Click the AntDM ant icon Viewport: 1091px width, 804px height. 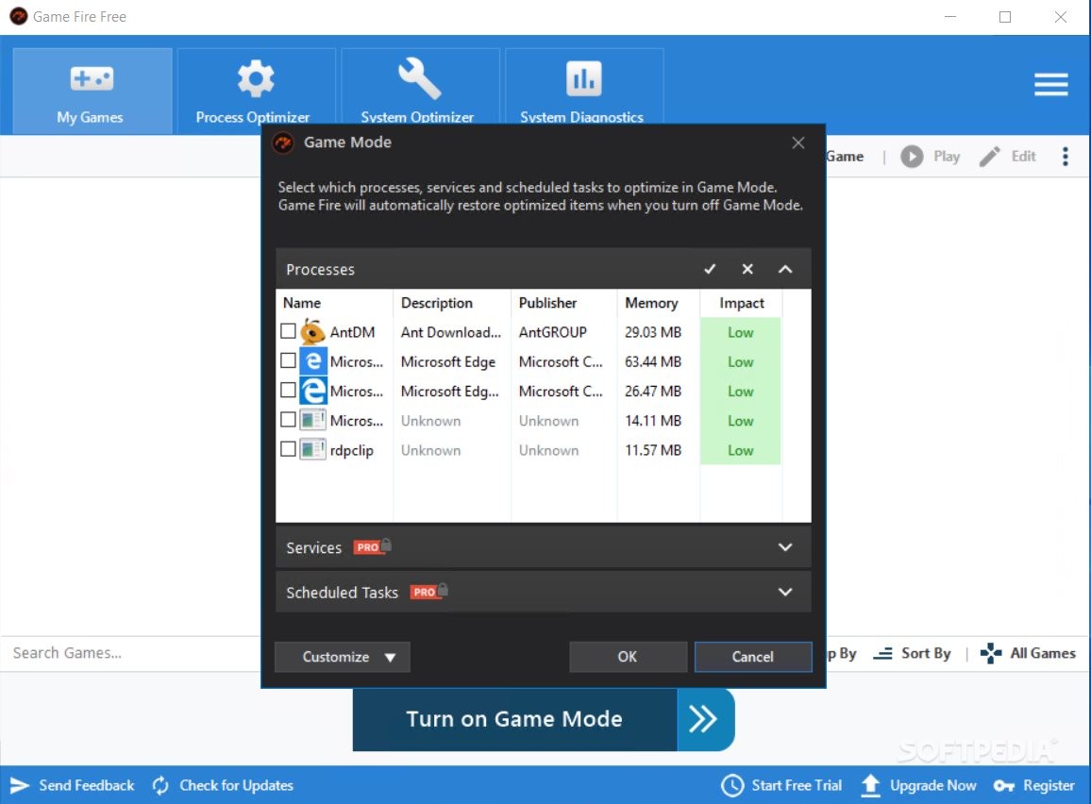[313, 332]
